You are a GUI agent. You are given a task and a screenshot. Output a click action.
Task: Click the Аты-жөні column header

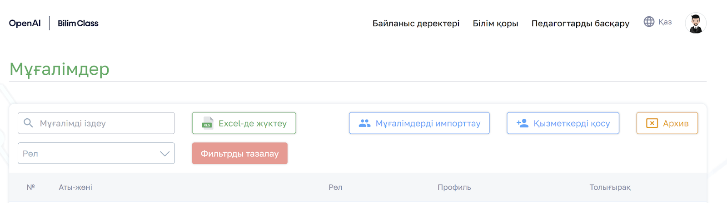coord(75,187)
